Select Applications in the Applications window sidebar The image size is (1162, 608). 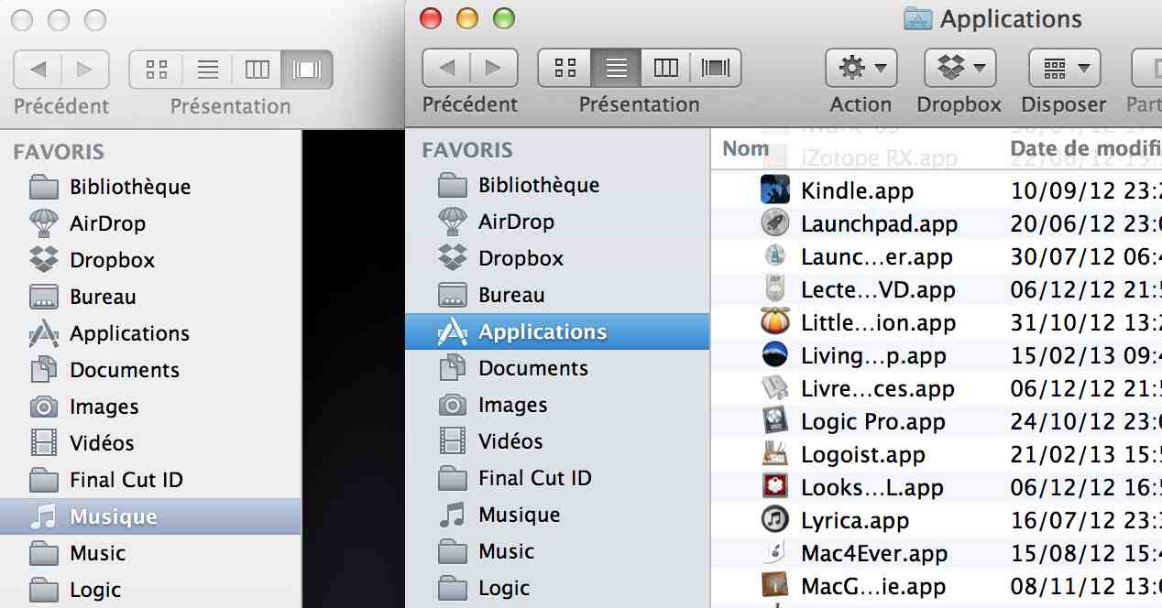tap(557, 331)
